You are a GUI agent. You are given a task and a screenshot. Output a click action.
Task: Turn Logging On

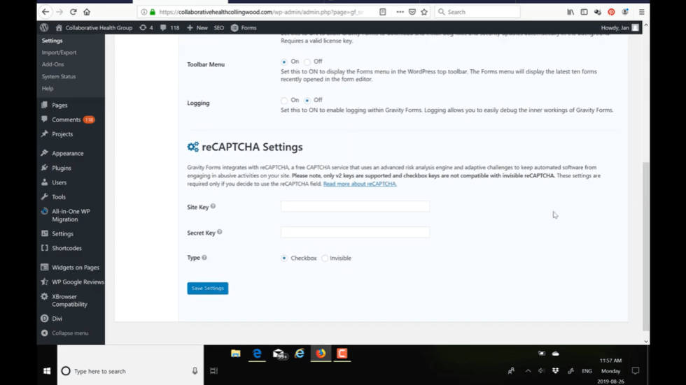284,101
